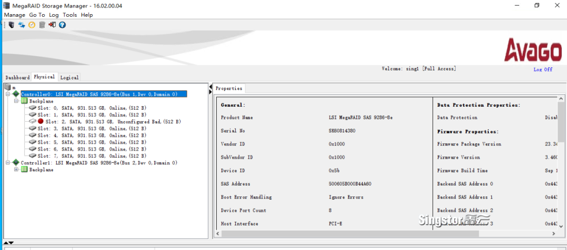Click the drive icon for Slot 0

pos(33,108)
